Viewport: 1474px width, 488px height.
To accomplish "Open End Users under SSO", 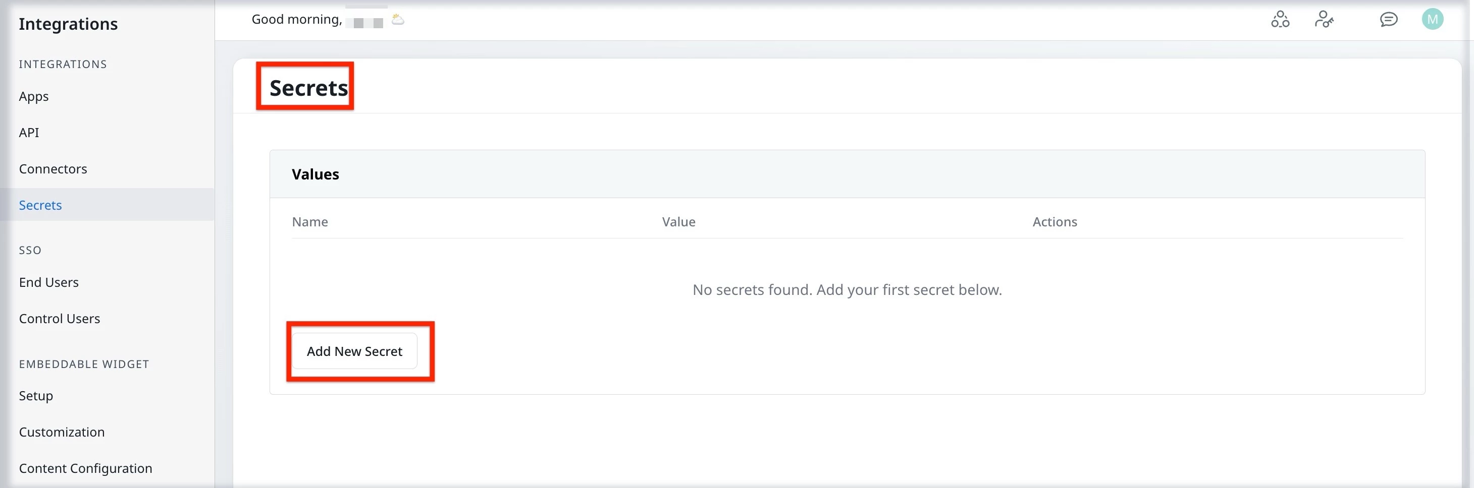I will 48,282.
